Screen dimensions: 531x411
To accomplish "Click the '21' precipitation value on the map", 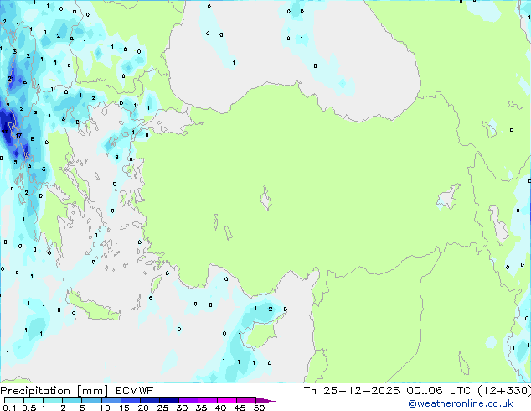I will (11, 78).
